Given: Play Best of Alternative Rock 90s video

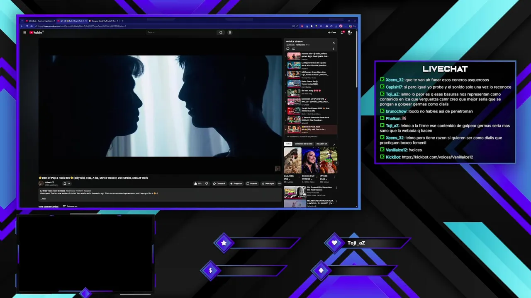Looking at the screenshot, I should click(x=311, y=120).
